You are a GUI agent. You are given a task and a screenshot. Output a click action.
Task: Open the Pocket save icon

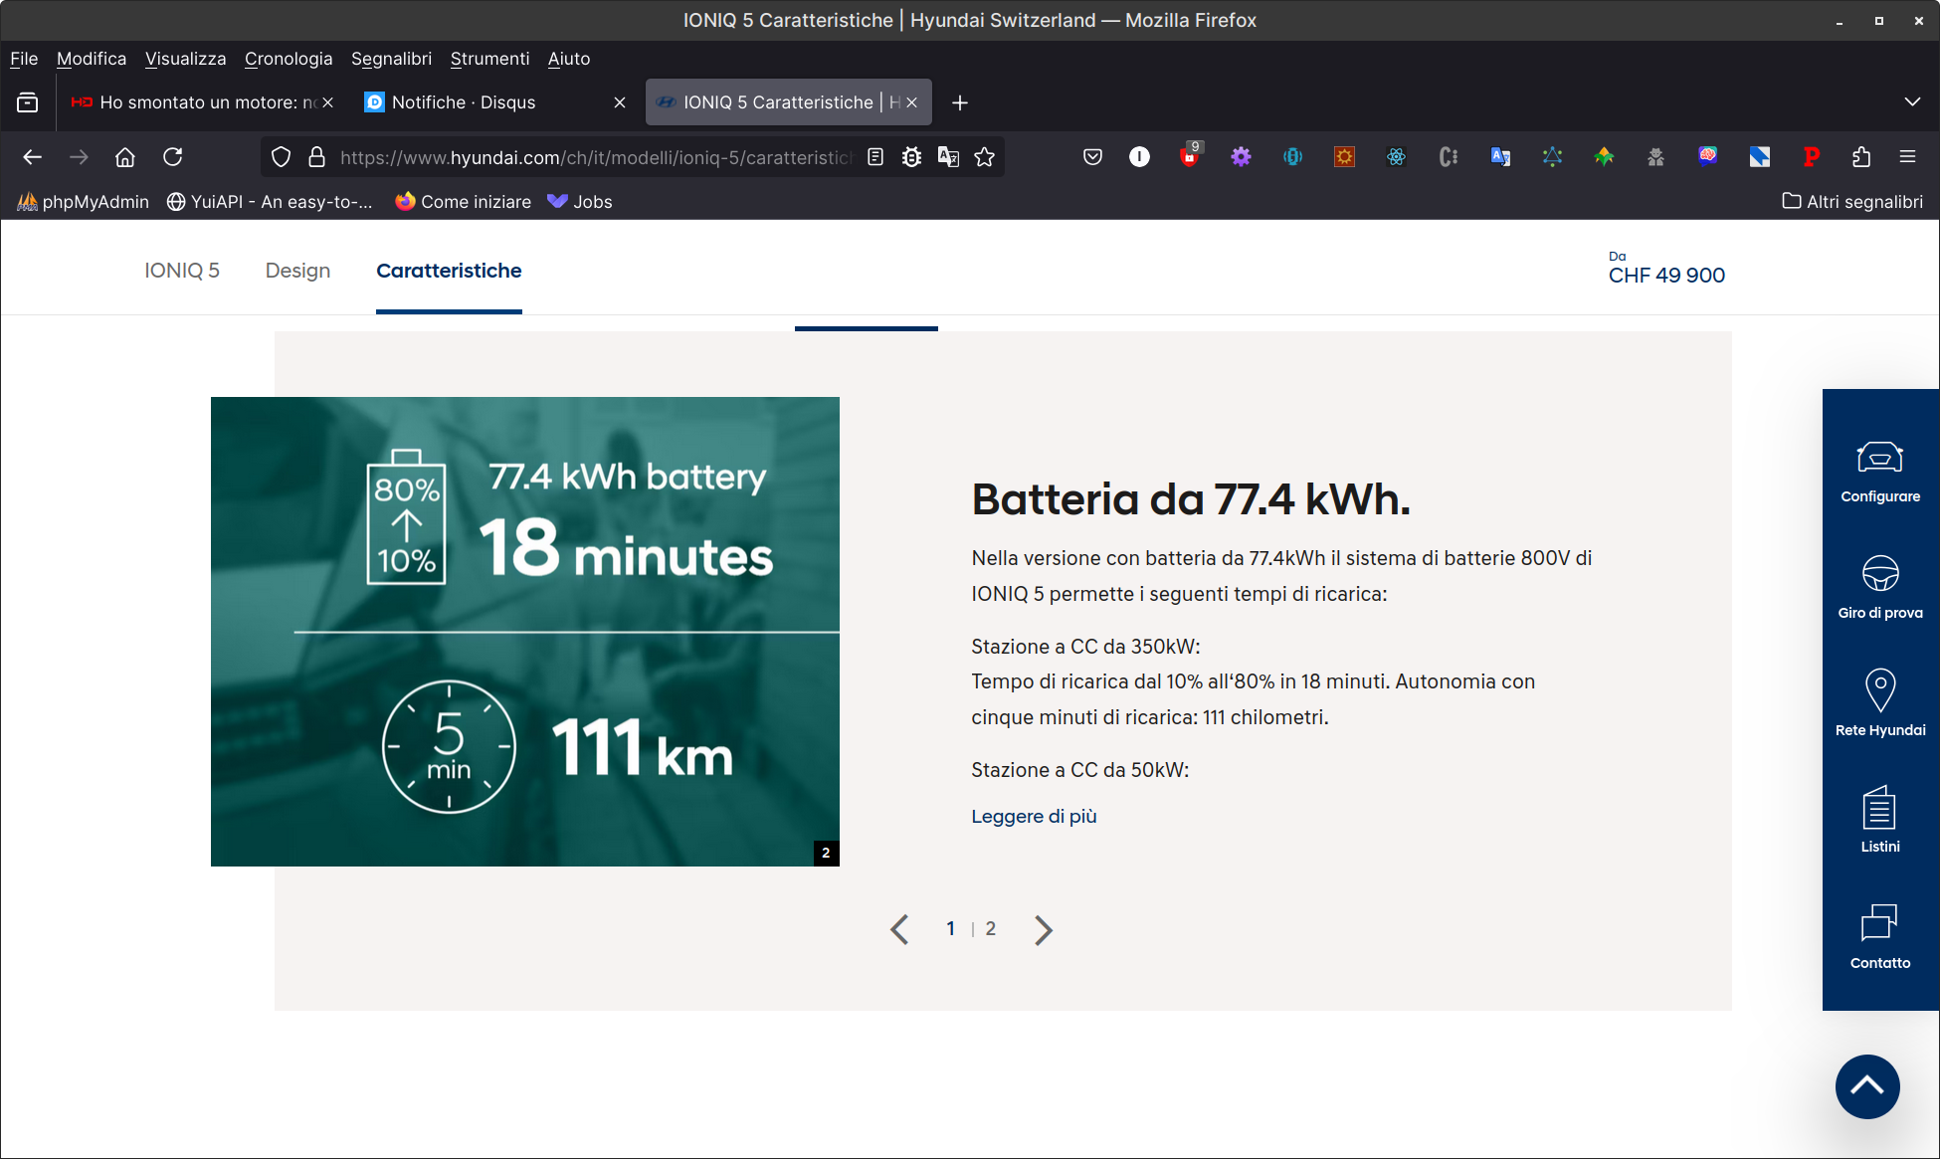point(1092,157)
